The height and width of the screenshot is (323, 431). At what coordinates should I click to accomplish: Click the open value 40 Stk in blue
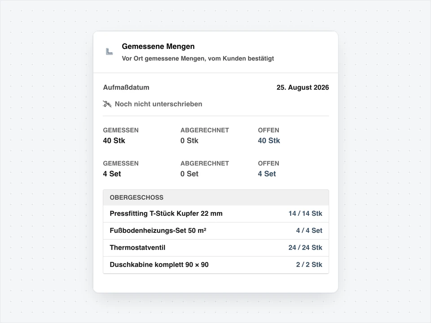[x=269, y=140]
